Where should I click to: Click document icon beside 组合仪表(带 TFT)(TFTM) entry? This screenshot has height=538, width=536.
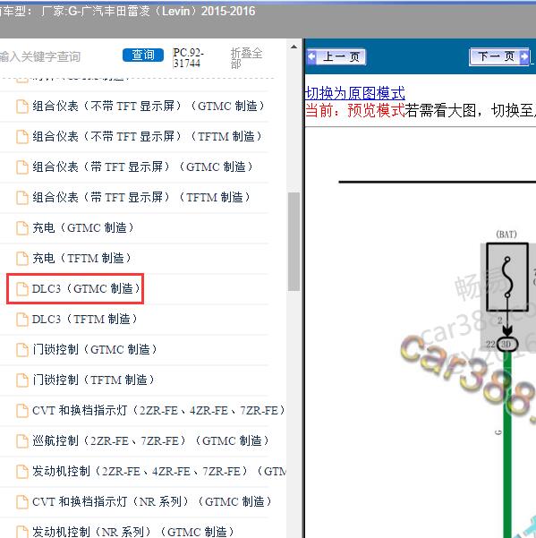(x=22, y=198)
